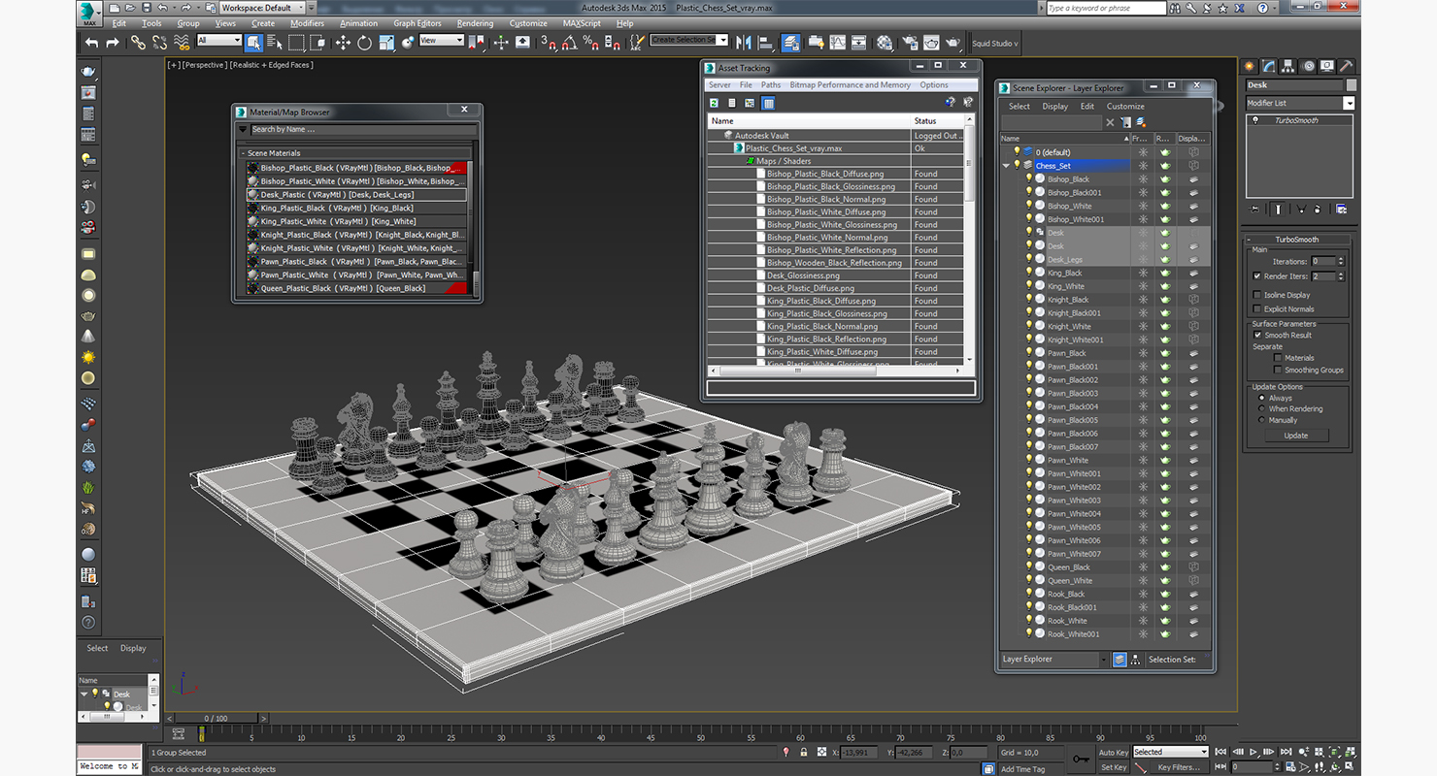Open Display menu in Scene Explorer
This screenshot has width=1437, height=776.
[x=1055, y=107]
